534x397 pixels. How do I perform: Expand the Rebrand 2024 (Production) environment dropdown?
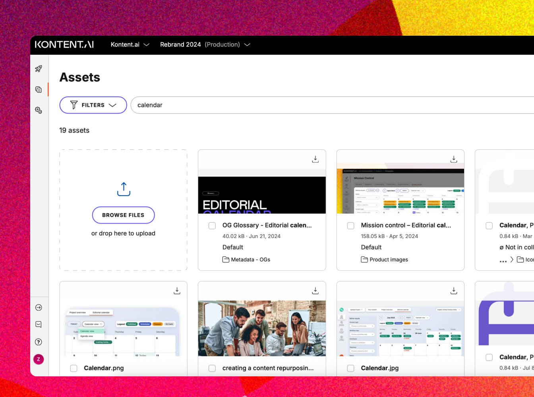205,44
